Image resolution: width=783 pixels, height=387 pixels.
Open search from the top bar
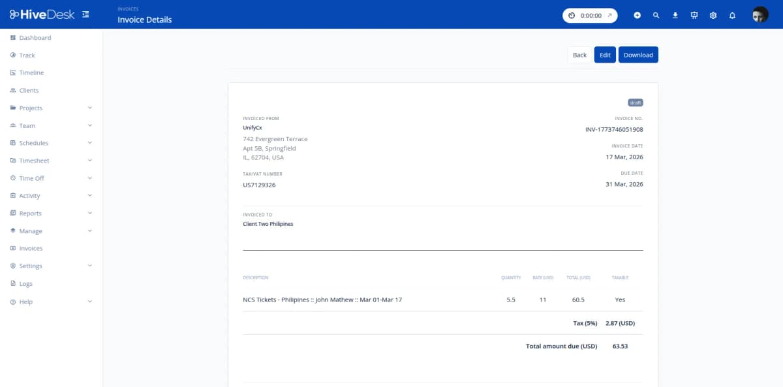point(656,14)
